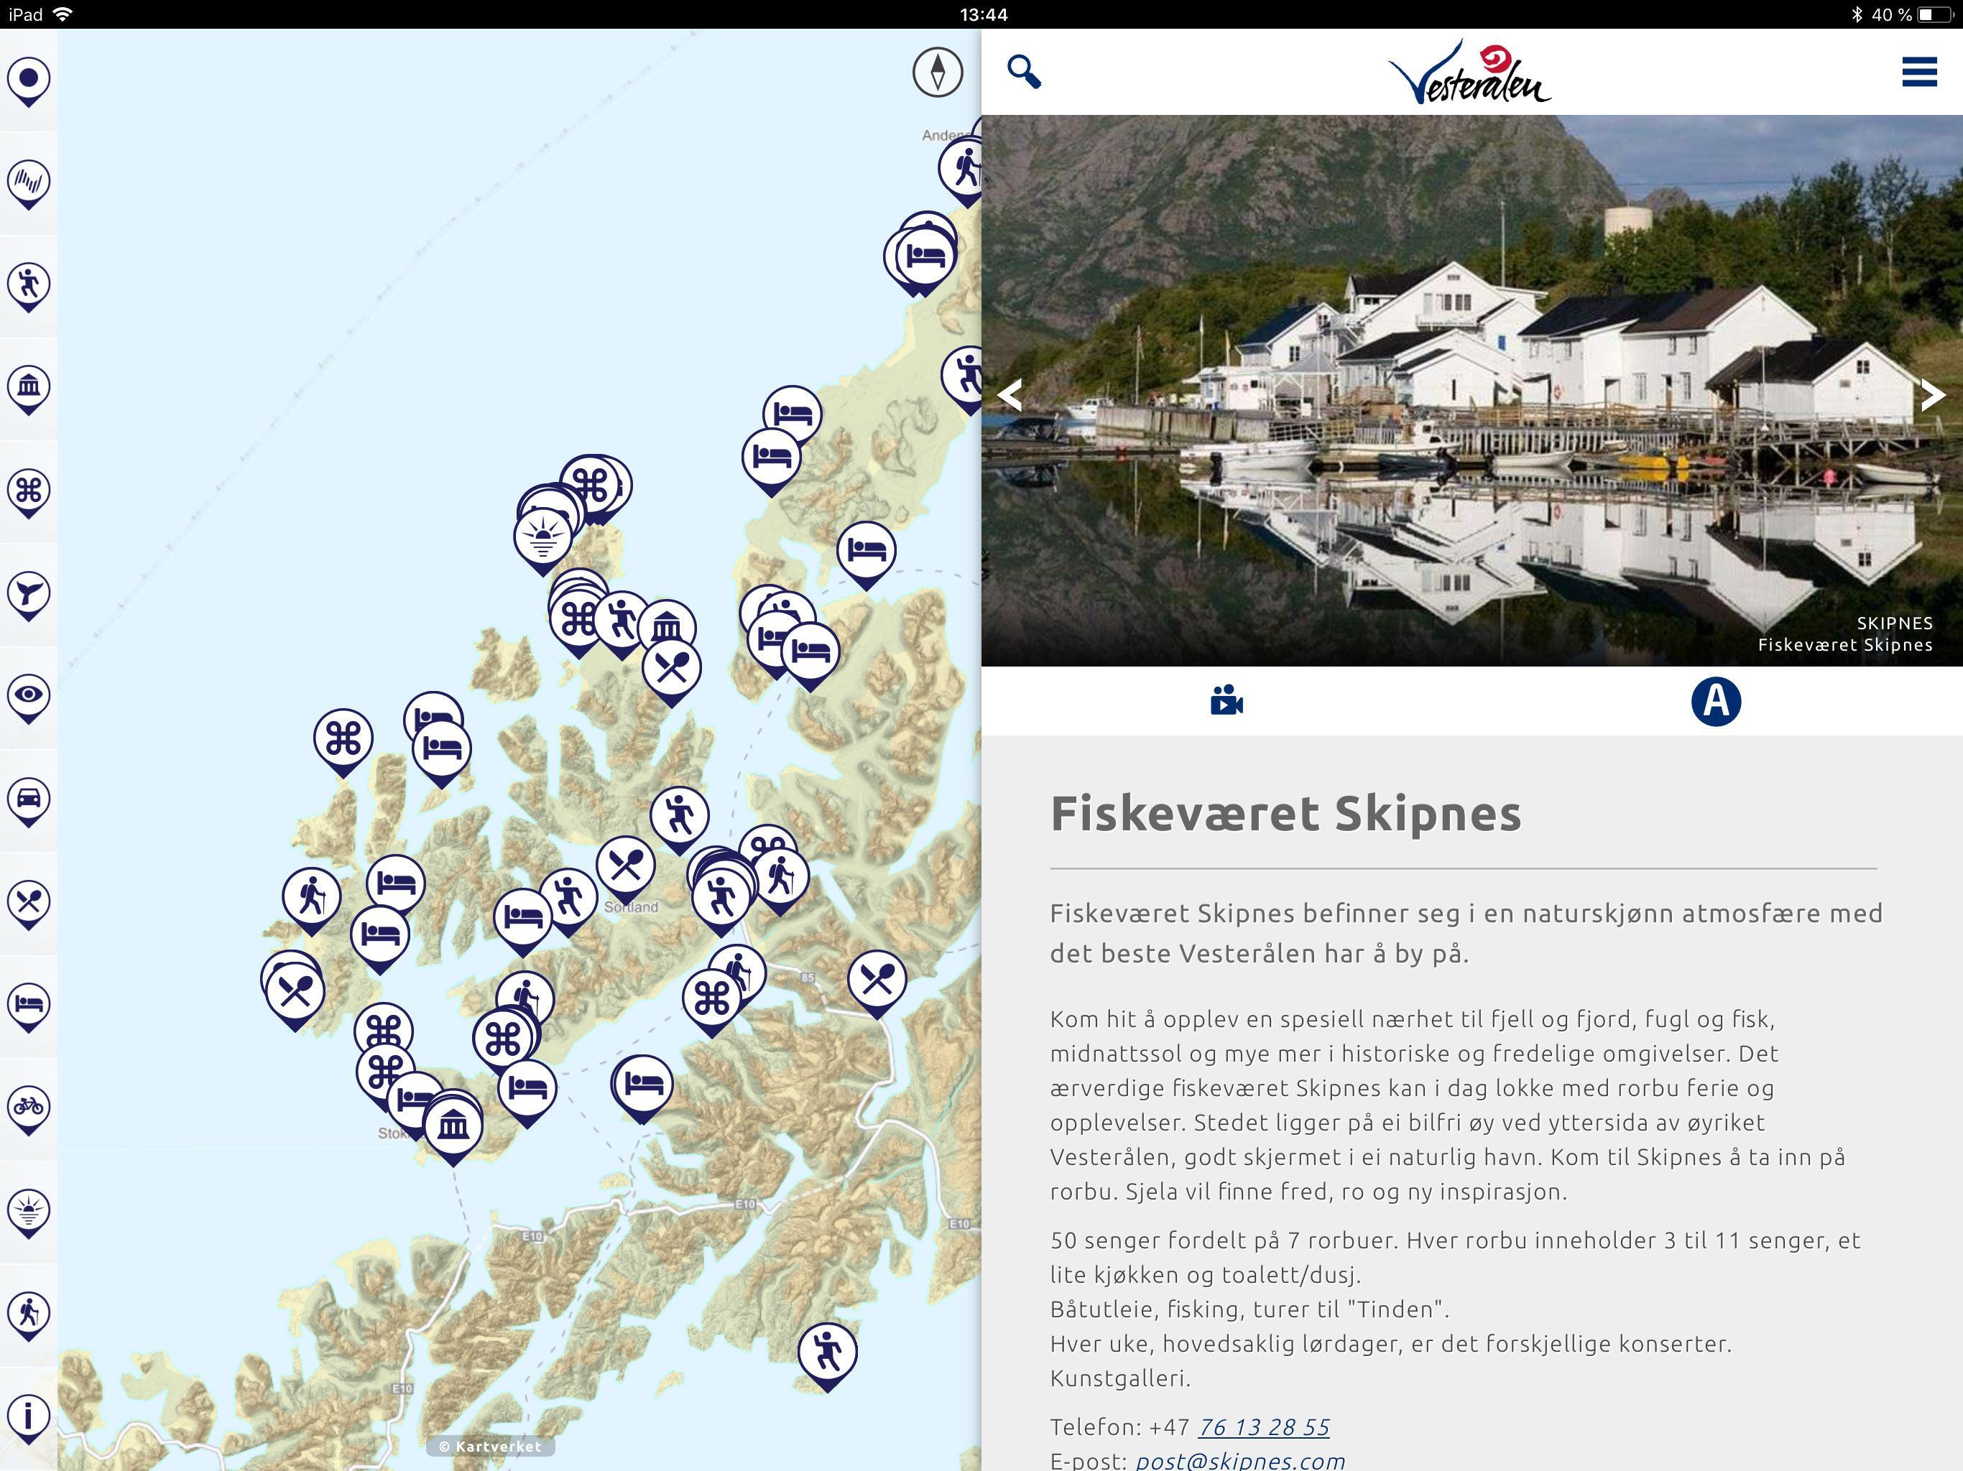Show the next photo with right arrow

(1932, 394)
